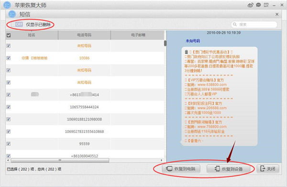This screenshot has height=187, width=287.
Task: Click the blue 短信 panel logo icon
Action: (x=12, y=14)
